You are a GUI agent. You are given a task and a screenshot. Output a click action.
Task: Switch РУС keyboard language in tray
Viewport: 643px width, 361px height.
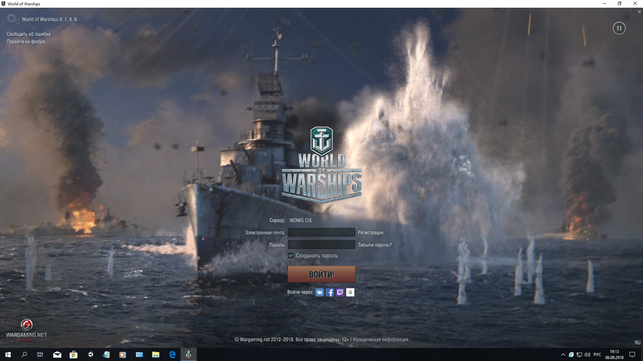597,355
